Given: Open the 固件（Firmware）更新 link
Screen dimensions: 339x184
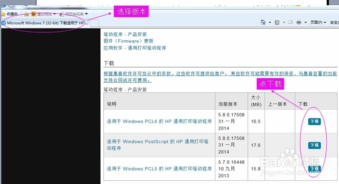Looking at the screenshot, I should 128,41.
